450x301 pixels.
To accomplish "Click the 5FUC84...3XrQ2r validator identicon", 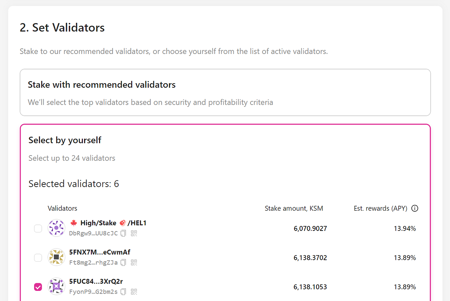I will pos(56,286).
